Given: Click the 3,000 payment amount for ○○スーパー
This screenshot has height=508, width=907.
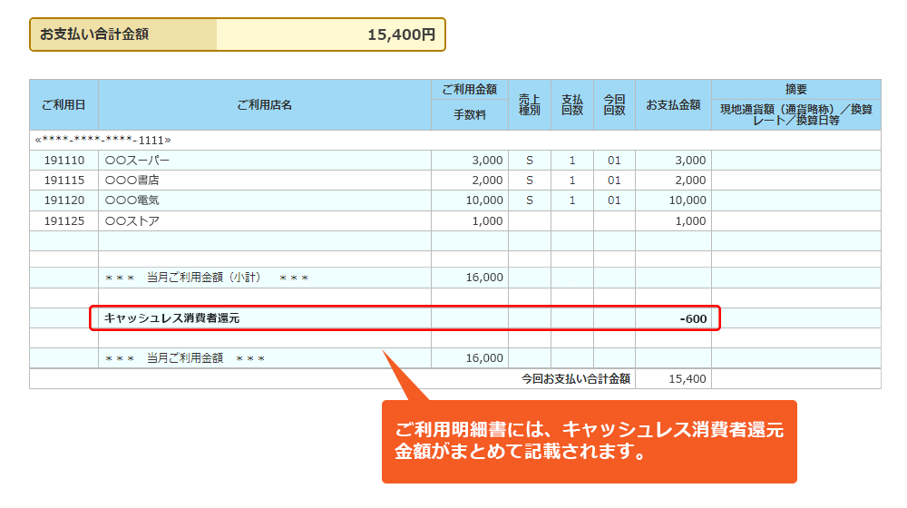Looking at the screenshot, I should point(690,161).
